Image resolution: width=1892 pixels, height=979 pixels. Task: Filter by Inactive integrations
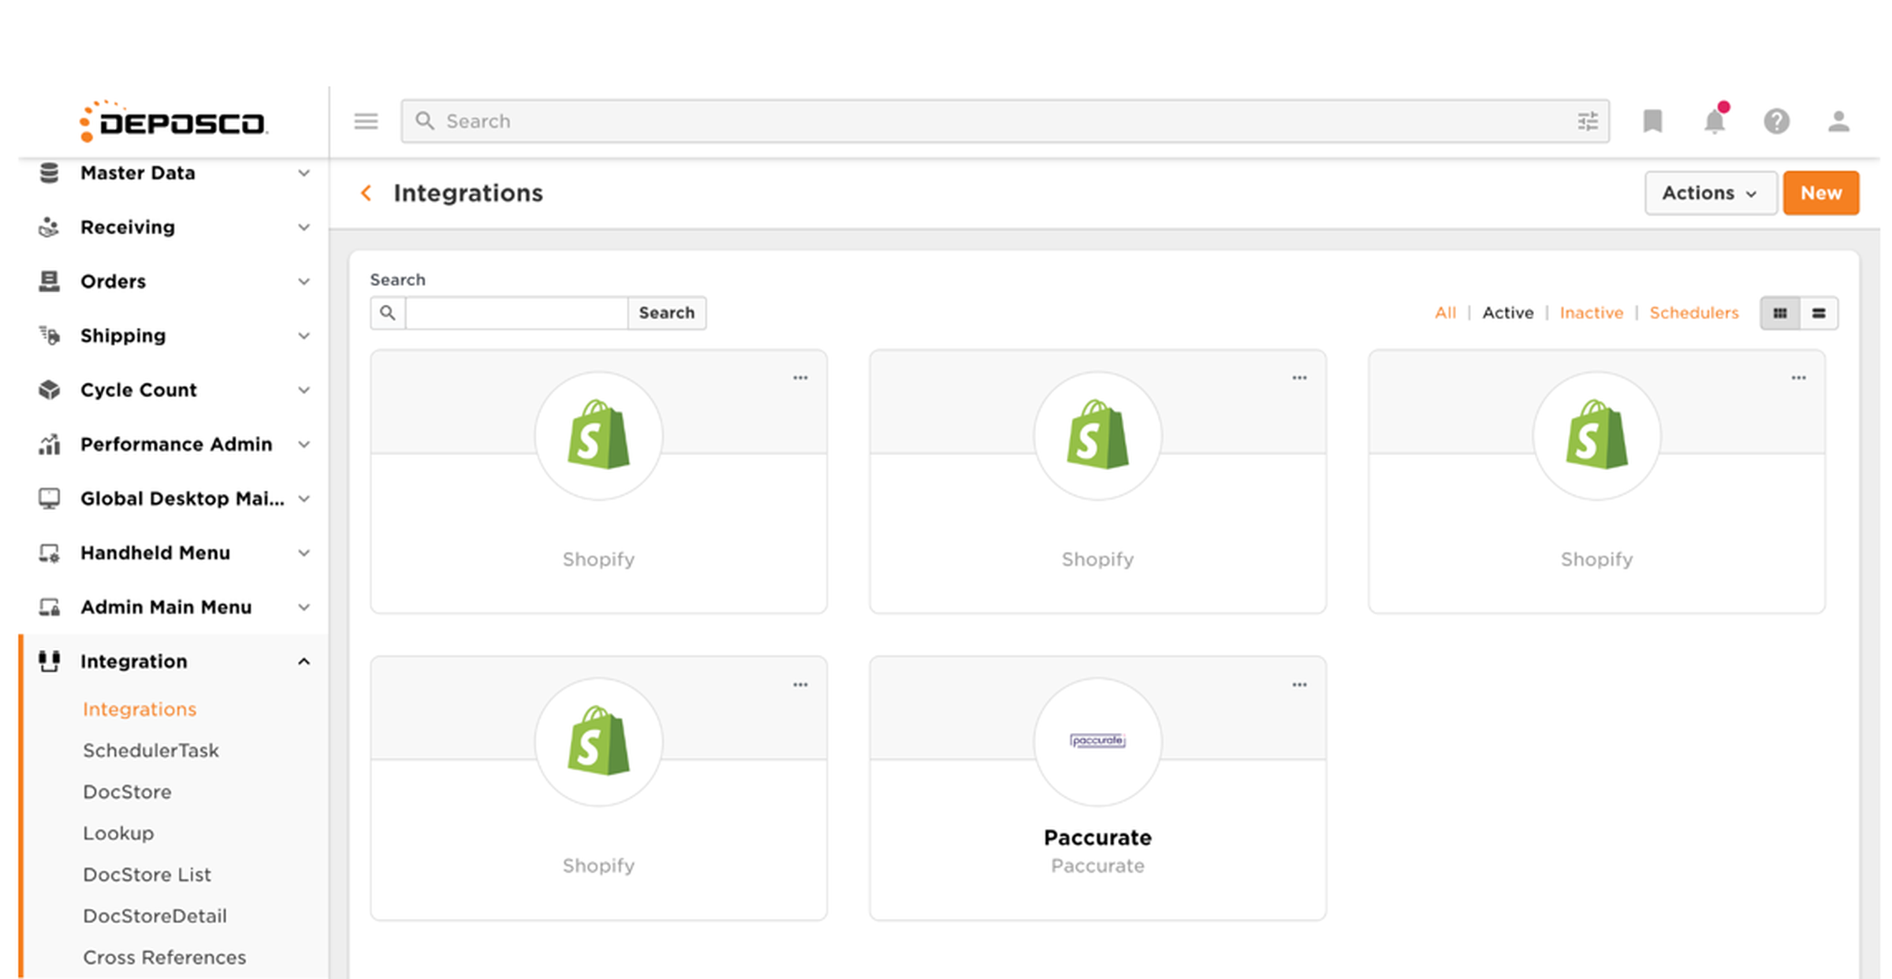click(x=1591, y=313)
